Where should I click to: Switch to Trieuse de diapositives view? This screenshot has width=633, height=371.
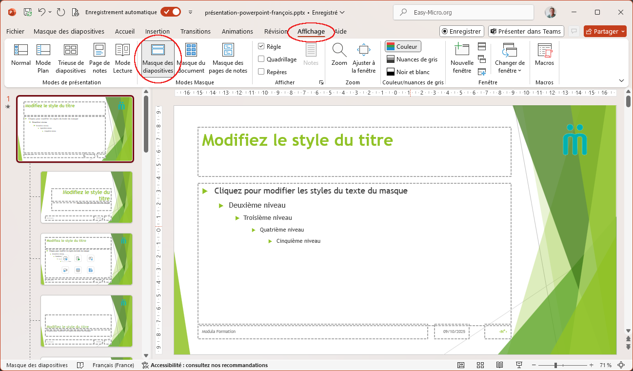(x=71, y=59)
